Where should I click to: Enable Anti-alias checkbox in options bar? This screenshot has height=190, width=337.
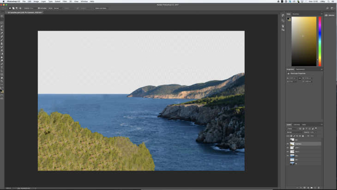point(39,8)
